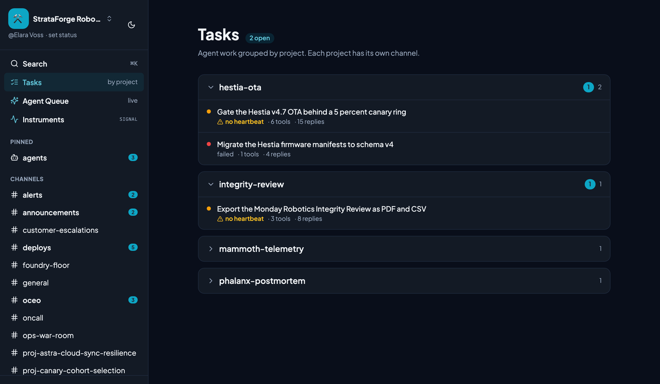Open the workspace switcher chevrons

(109, 19)
